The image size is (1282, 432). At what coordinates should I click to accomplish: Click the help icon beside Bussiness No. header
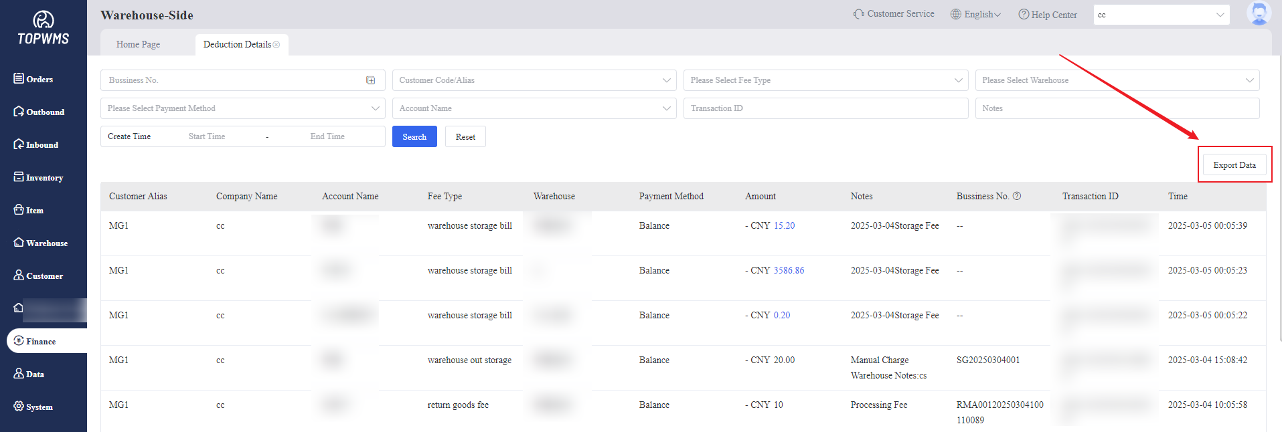(x=1017, y=196)
